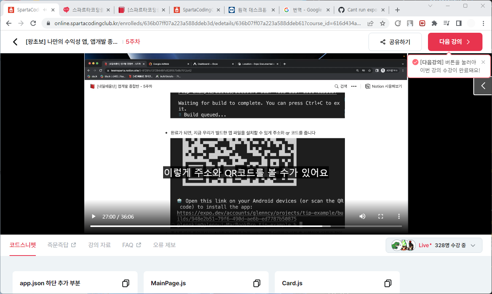492x294 pixels.
Task: Expand the collapsed side panel arrow
Action: click(483, 86)
